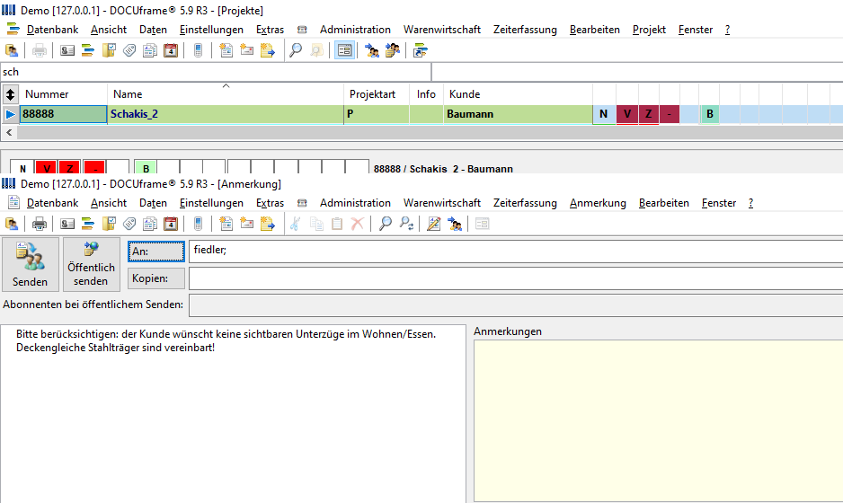This screenshot has height=503, width=843.
Task: Sort the project list by Name column
Action: [x=226, y=94]
